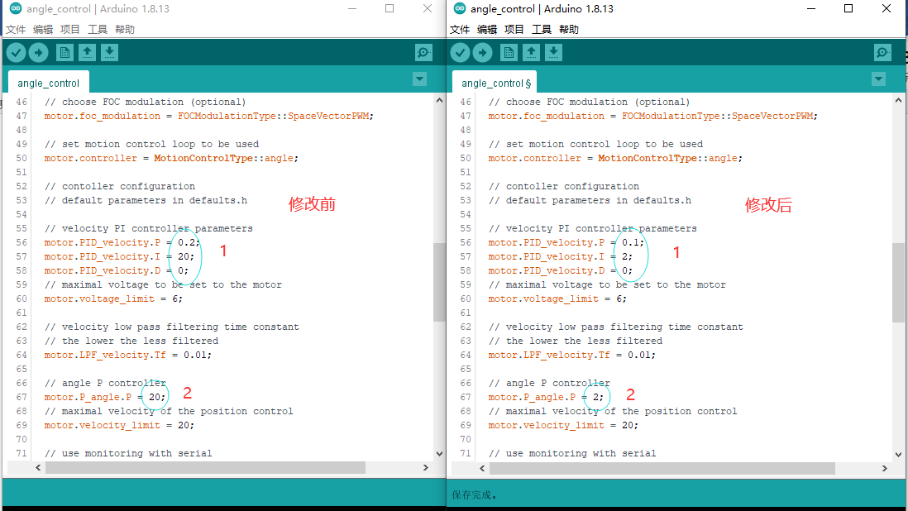Create a new sketch in the left window
The width and height of the screenshot is (908, 511).
[64, 52]
